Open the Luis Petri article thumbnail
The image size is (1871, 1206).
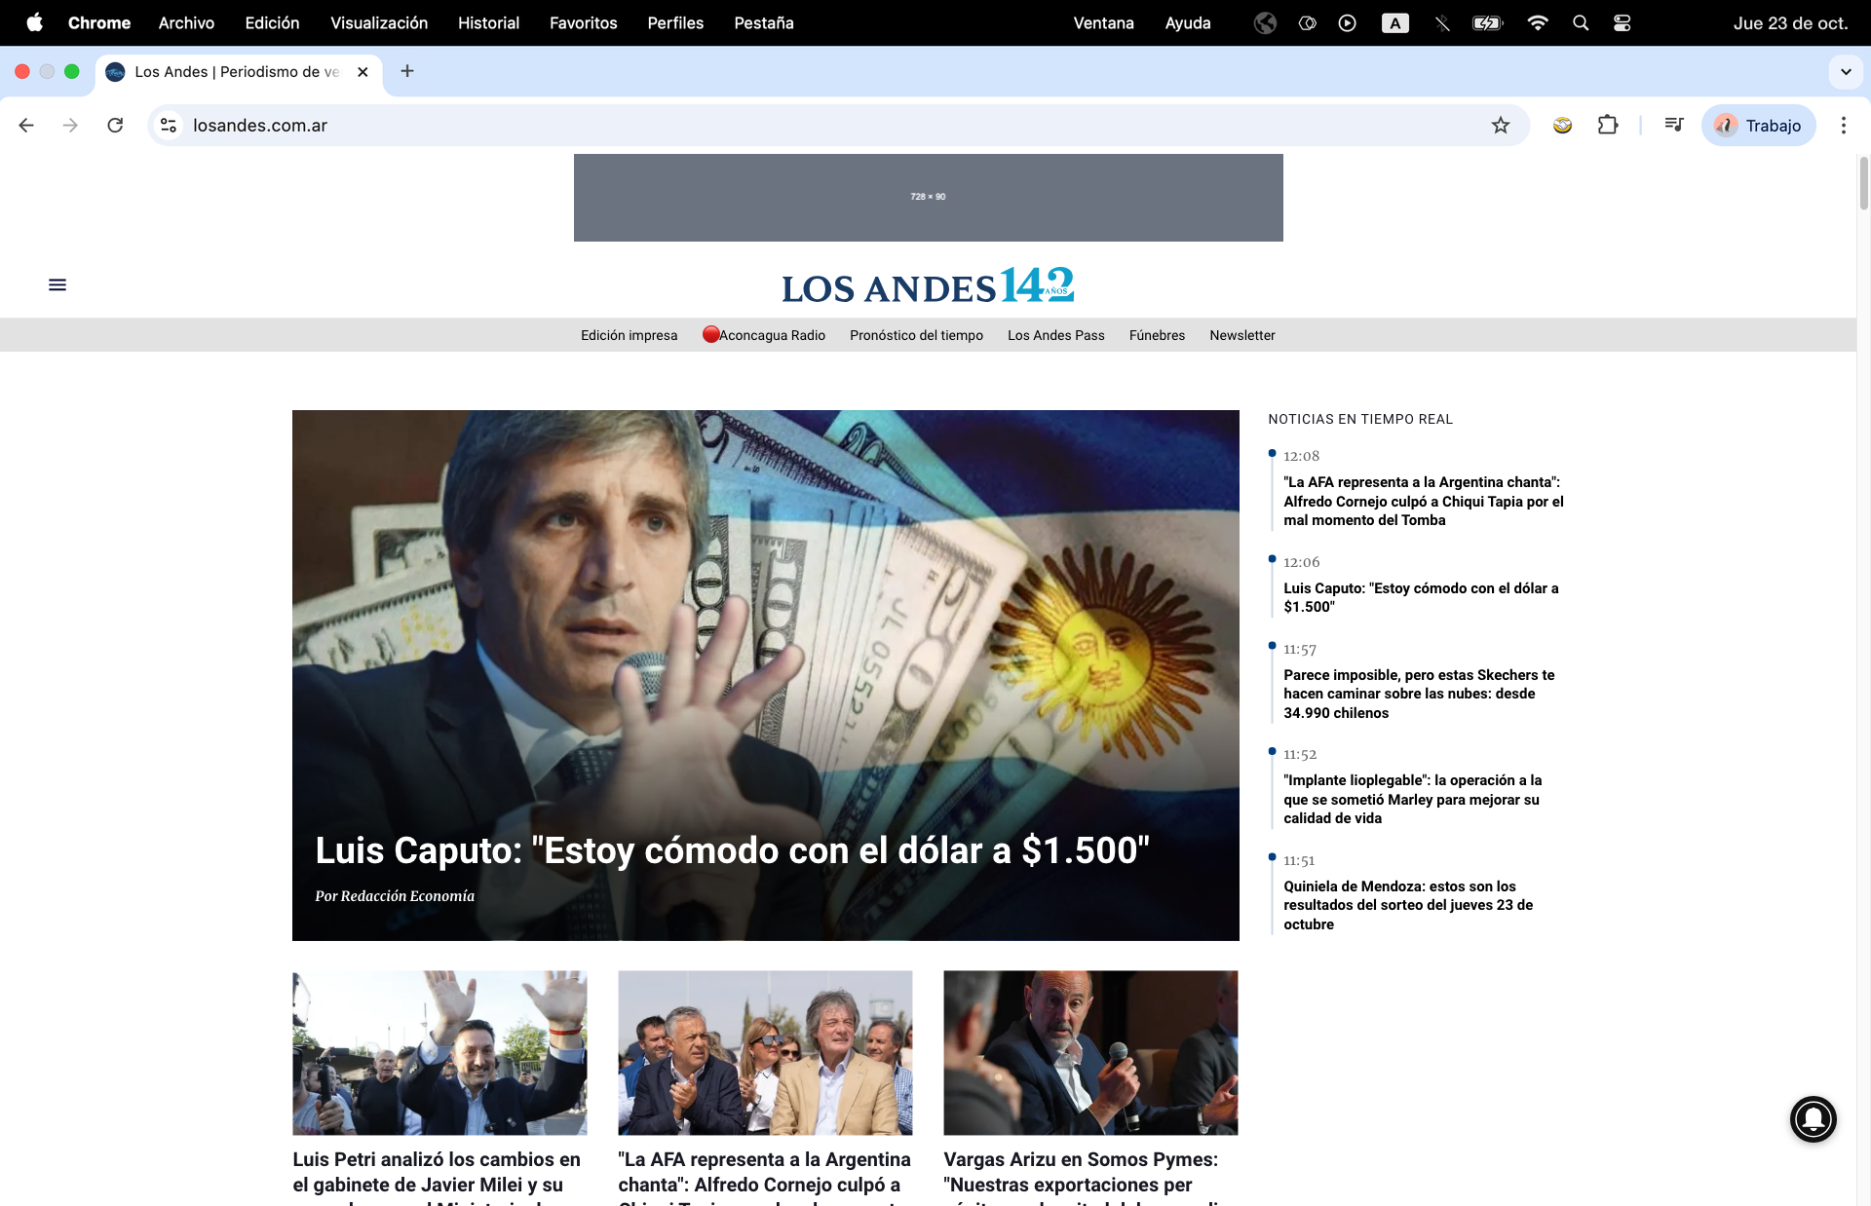pyautogui.click(x=439, y=1052)
